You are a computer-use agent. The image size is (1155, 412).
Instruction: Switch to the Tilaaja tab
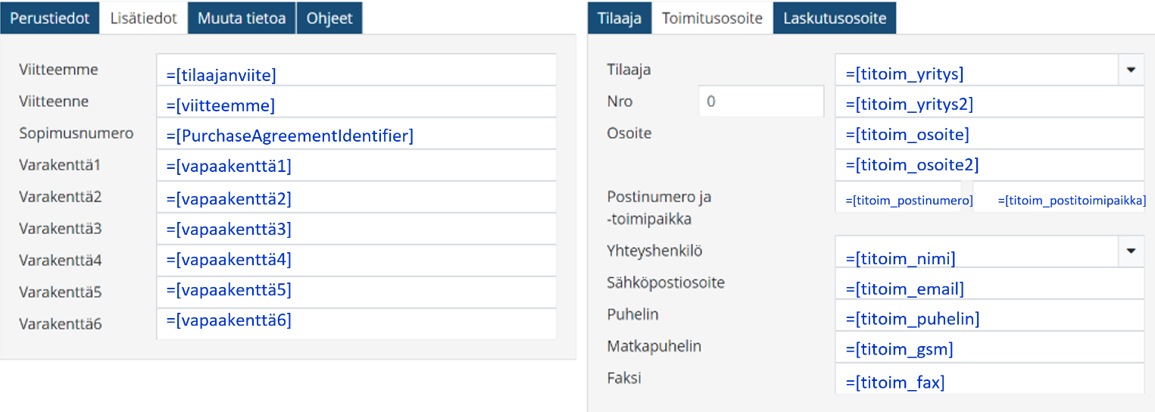[x=620, y=18]
